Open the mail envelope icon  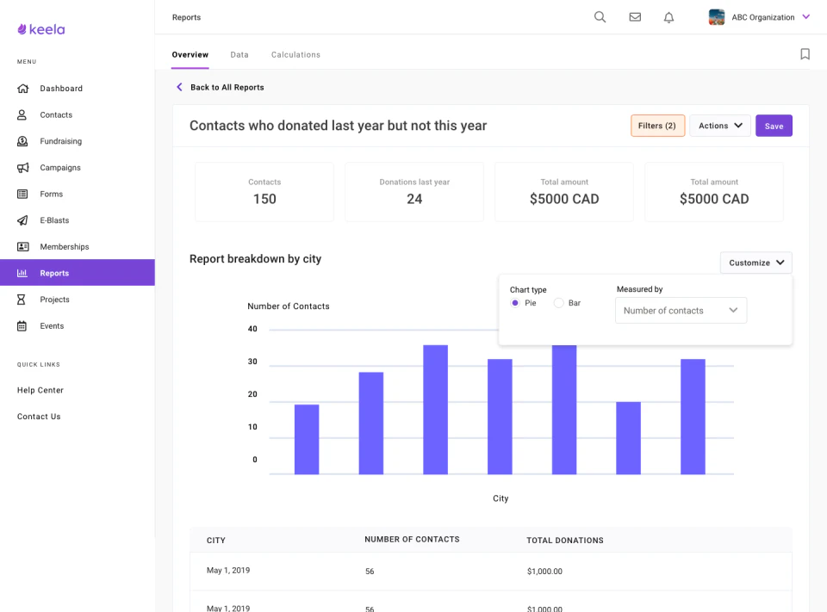(635, 17)
